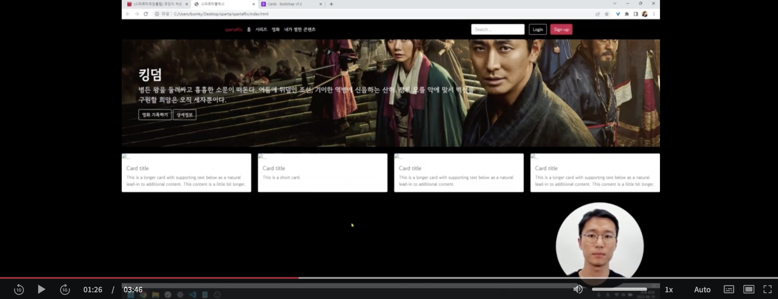Toggle the browser side panel
Screen dimensions: 778x299
636,14
